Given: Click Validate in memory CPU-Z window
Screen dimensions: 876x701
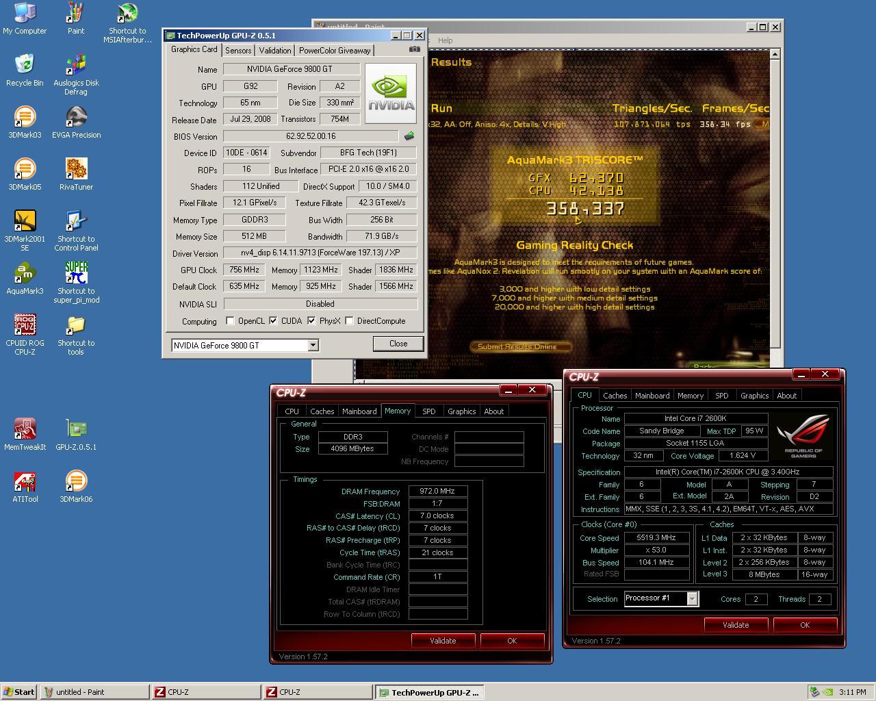Looking at the screenshot, I should [443, 641].
